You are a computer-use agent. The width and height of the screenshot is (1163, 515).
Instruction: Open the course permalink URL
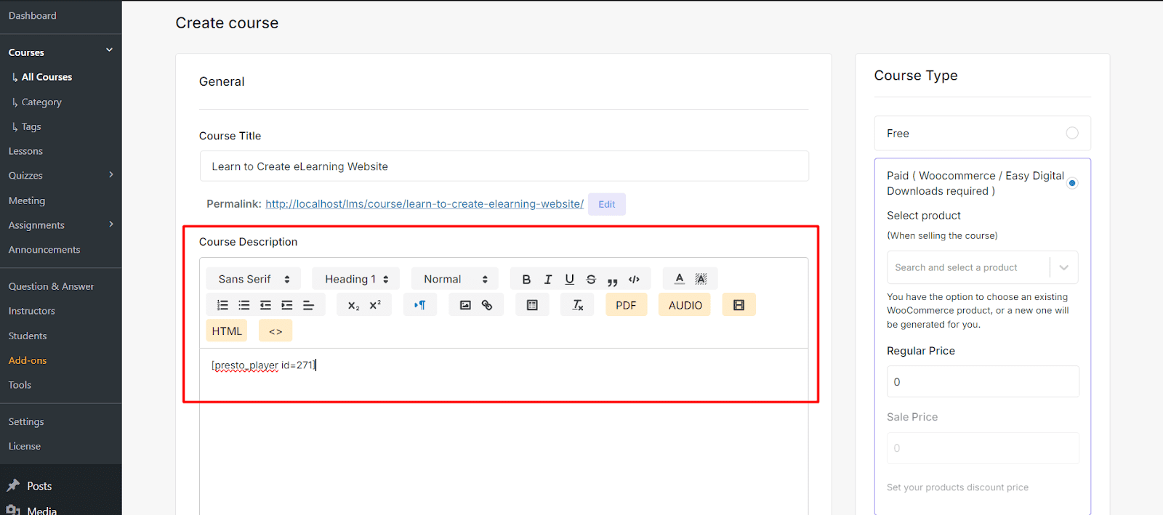click(x=424, y=204)
